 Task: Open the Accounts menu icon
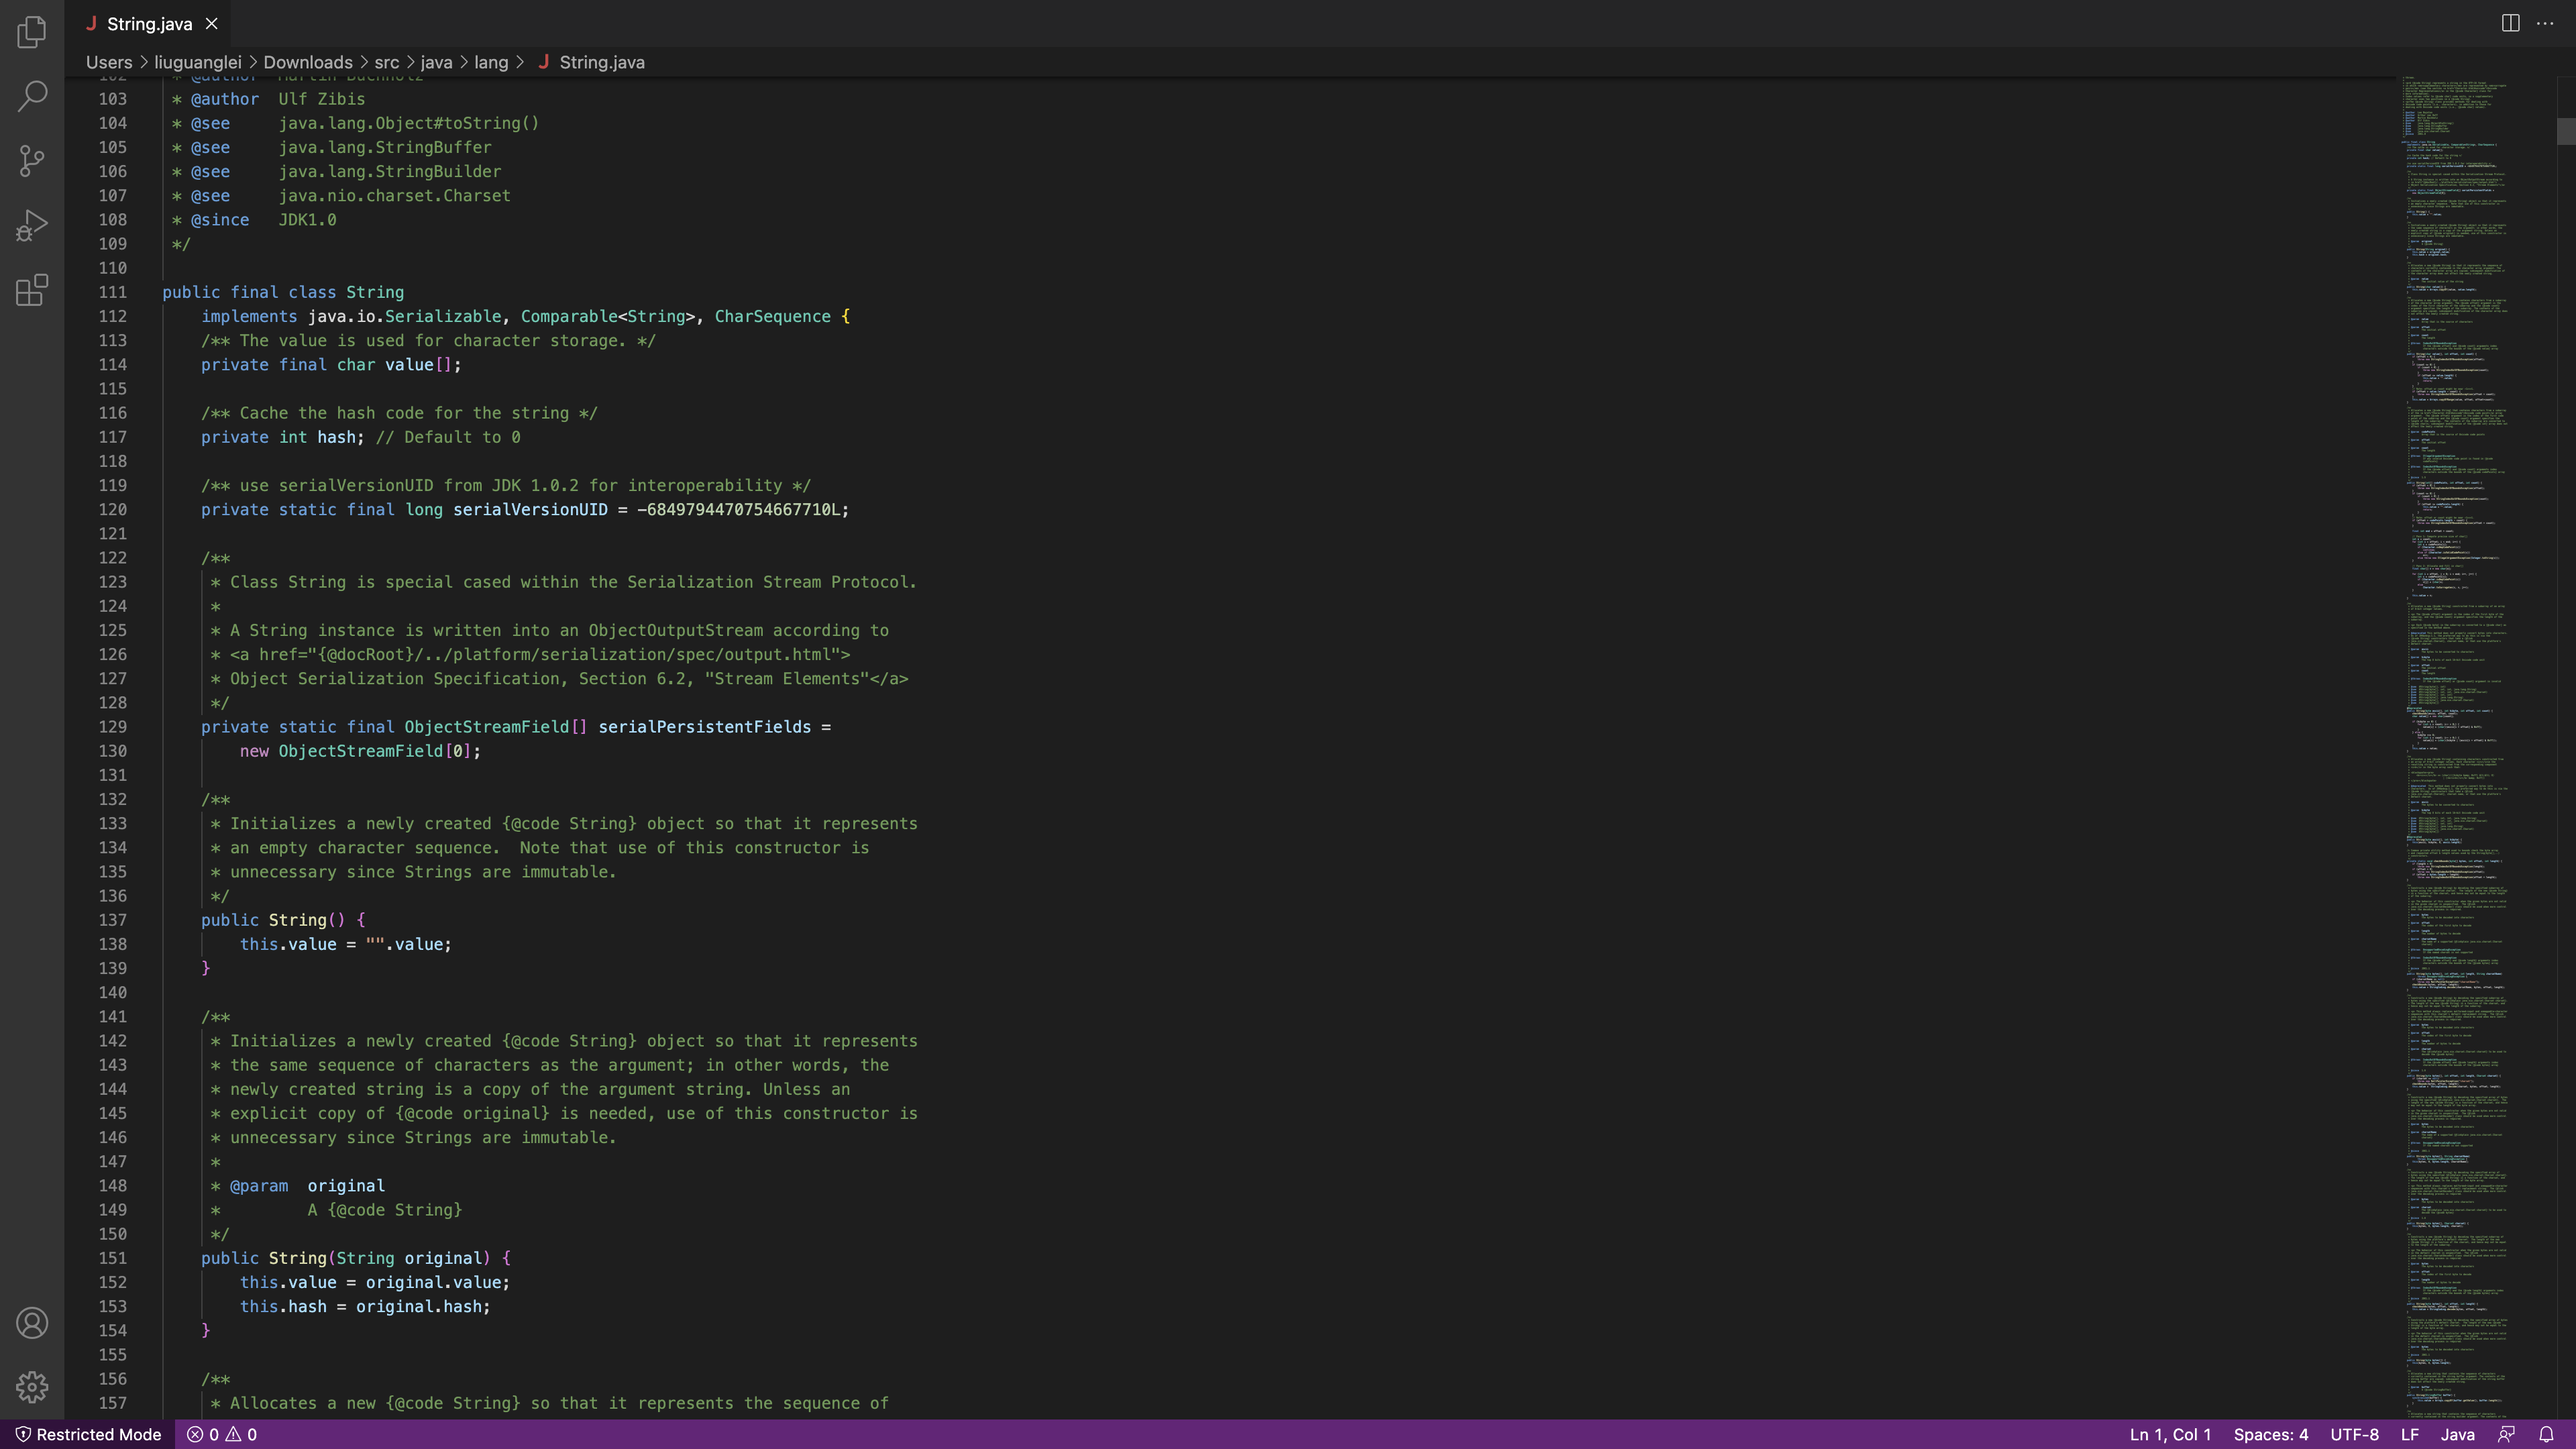tap(32, 1323)
